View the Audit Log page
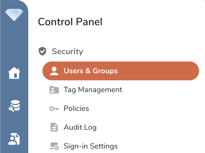Screen dimensions: 205x153 click(x=80, y=127)
